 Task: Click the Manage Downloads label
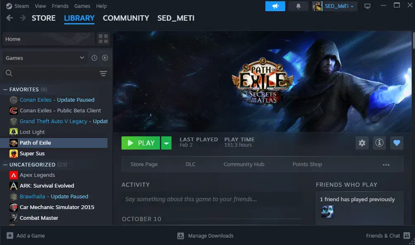point(211,236)
